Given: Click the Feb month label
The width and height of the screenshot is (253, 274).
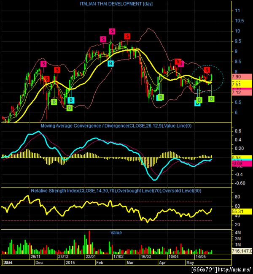Looking at the screenshot, I should point(100,263).
